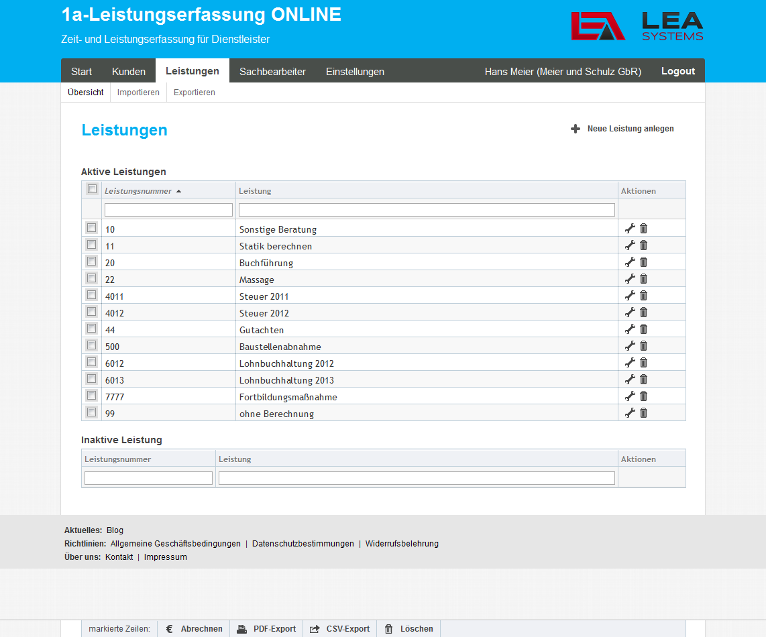Open the Exportieren subtab
Screen dimensions: 766x637
194,93
